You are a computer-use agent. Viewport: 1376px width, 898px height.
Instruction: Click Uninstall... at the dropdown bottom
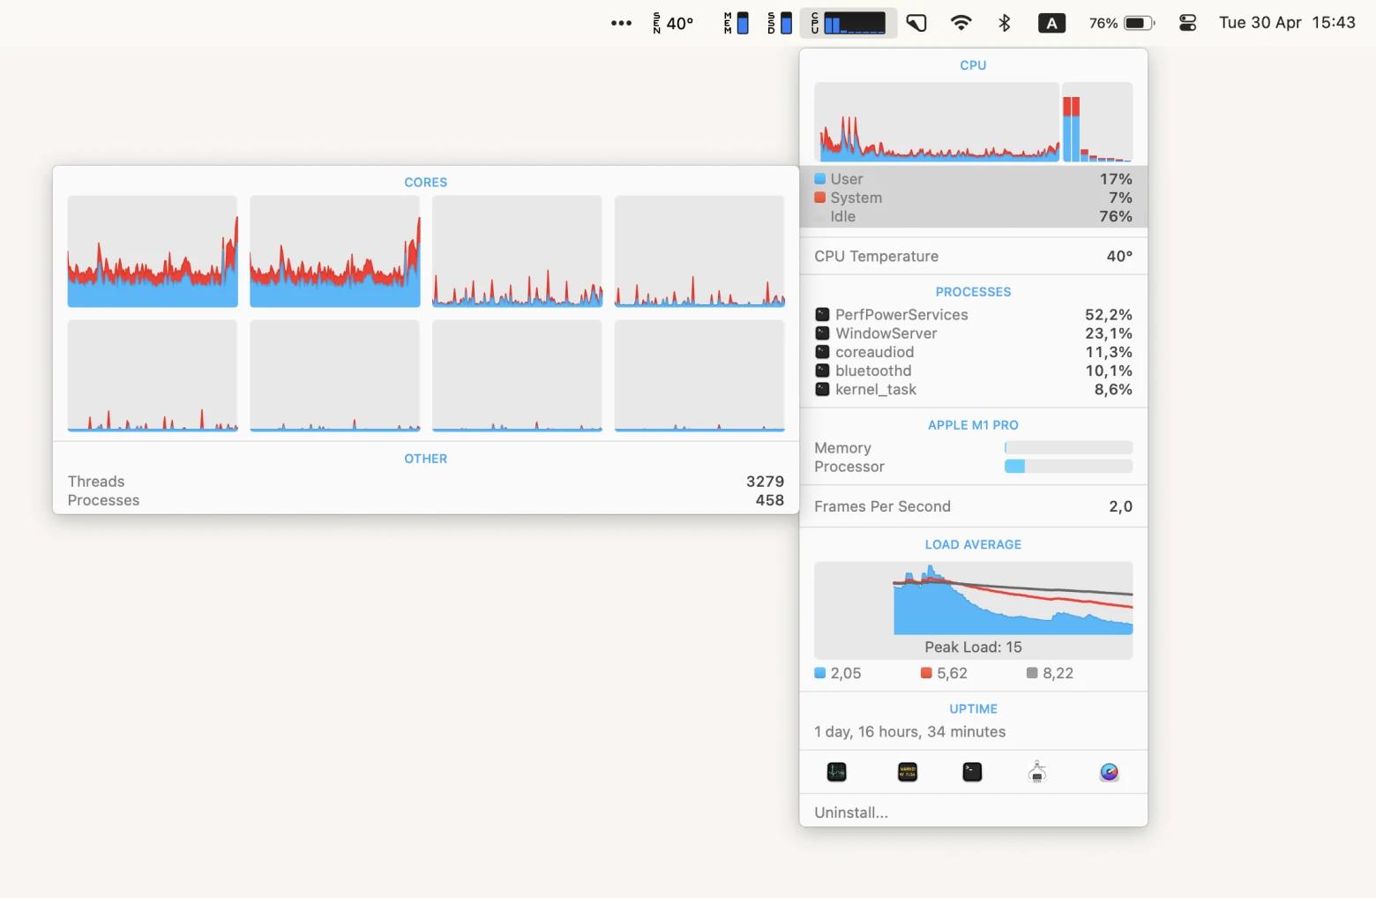(x=851, y=812)
